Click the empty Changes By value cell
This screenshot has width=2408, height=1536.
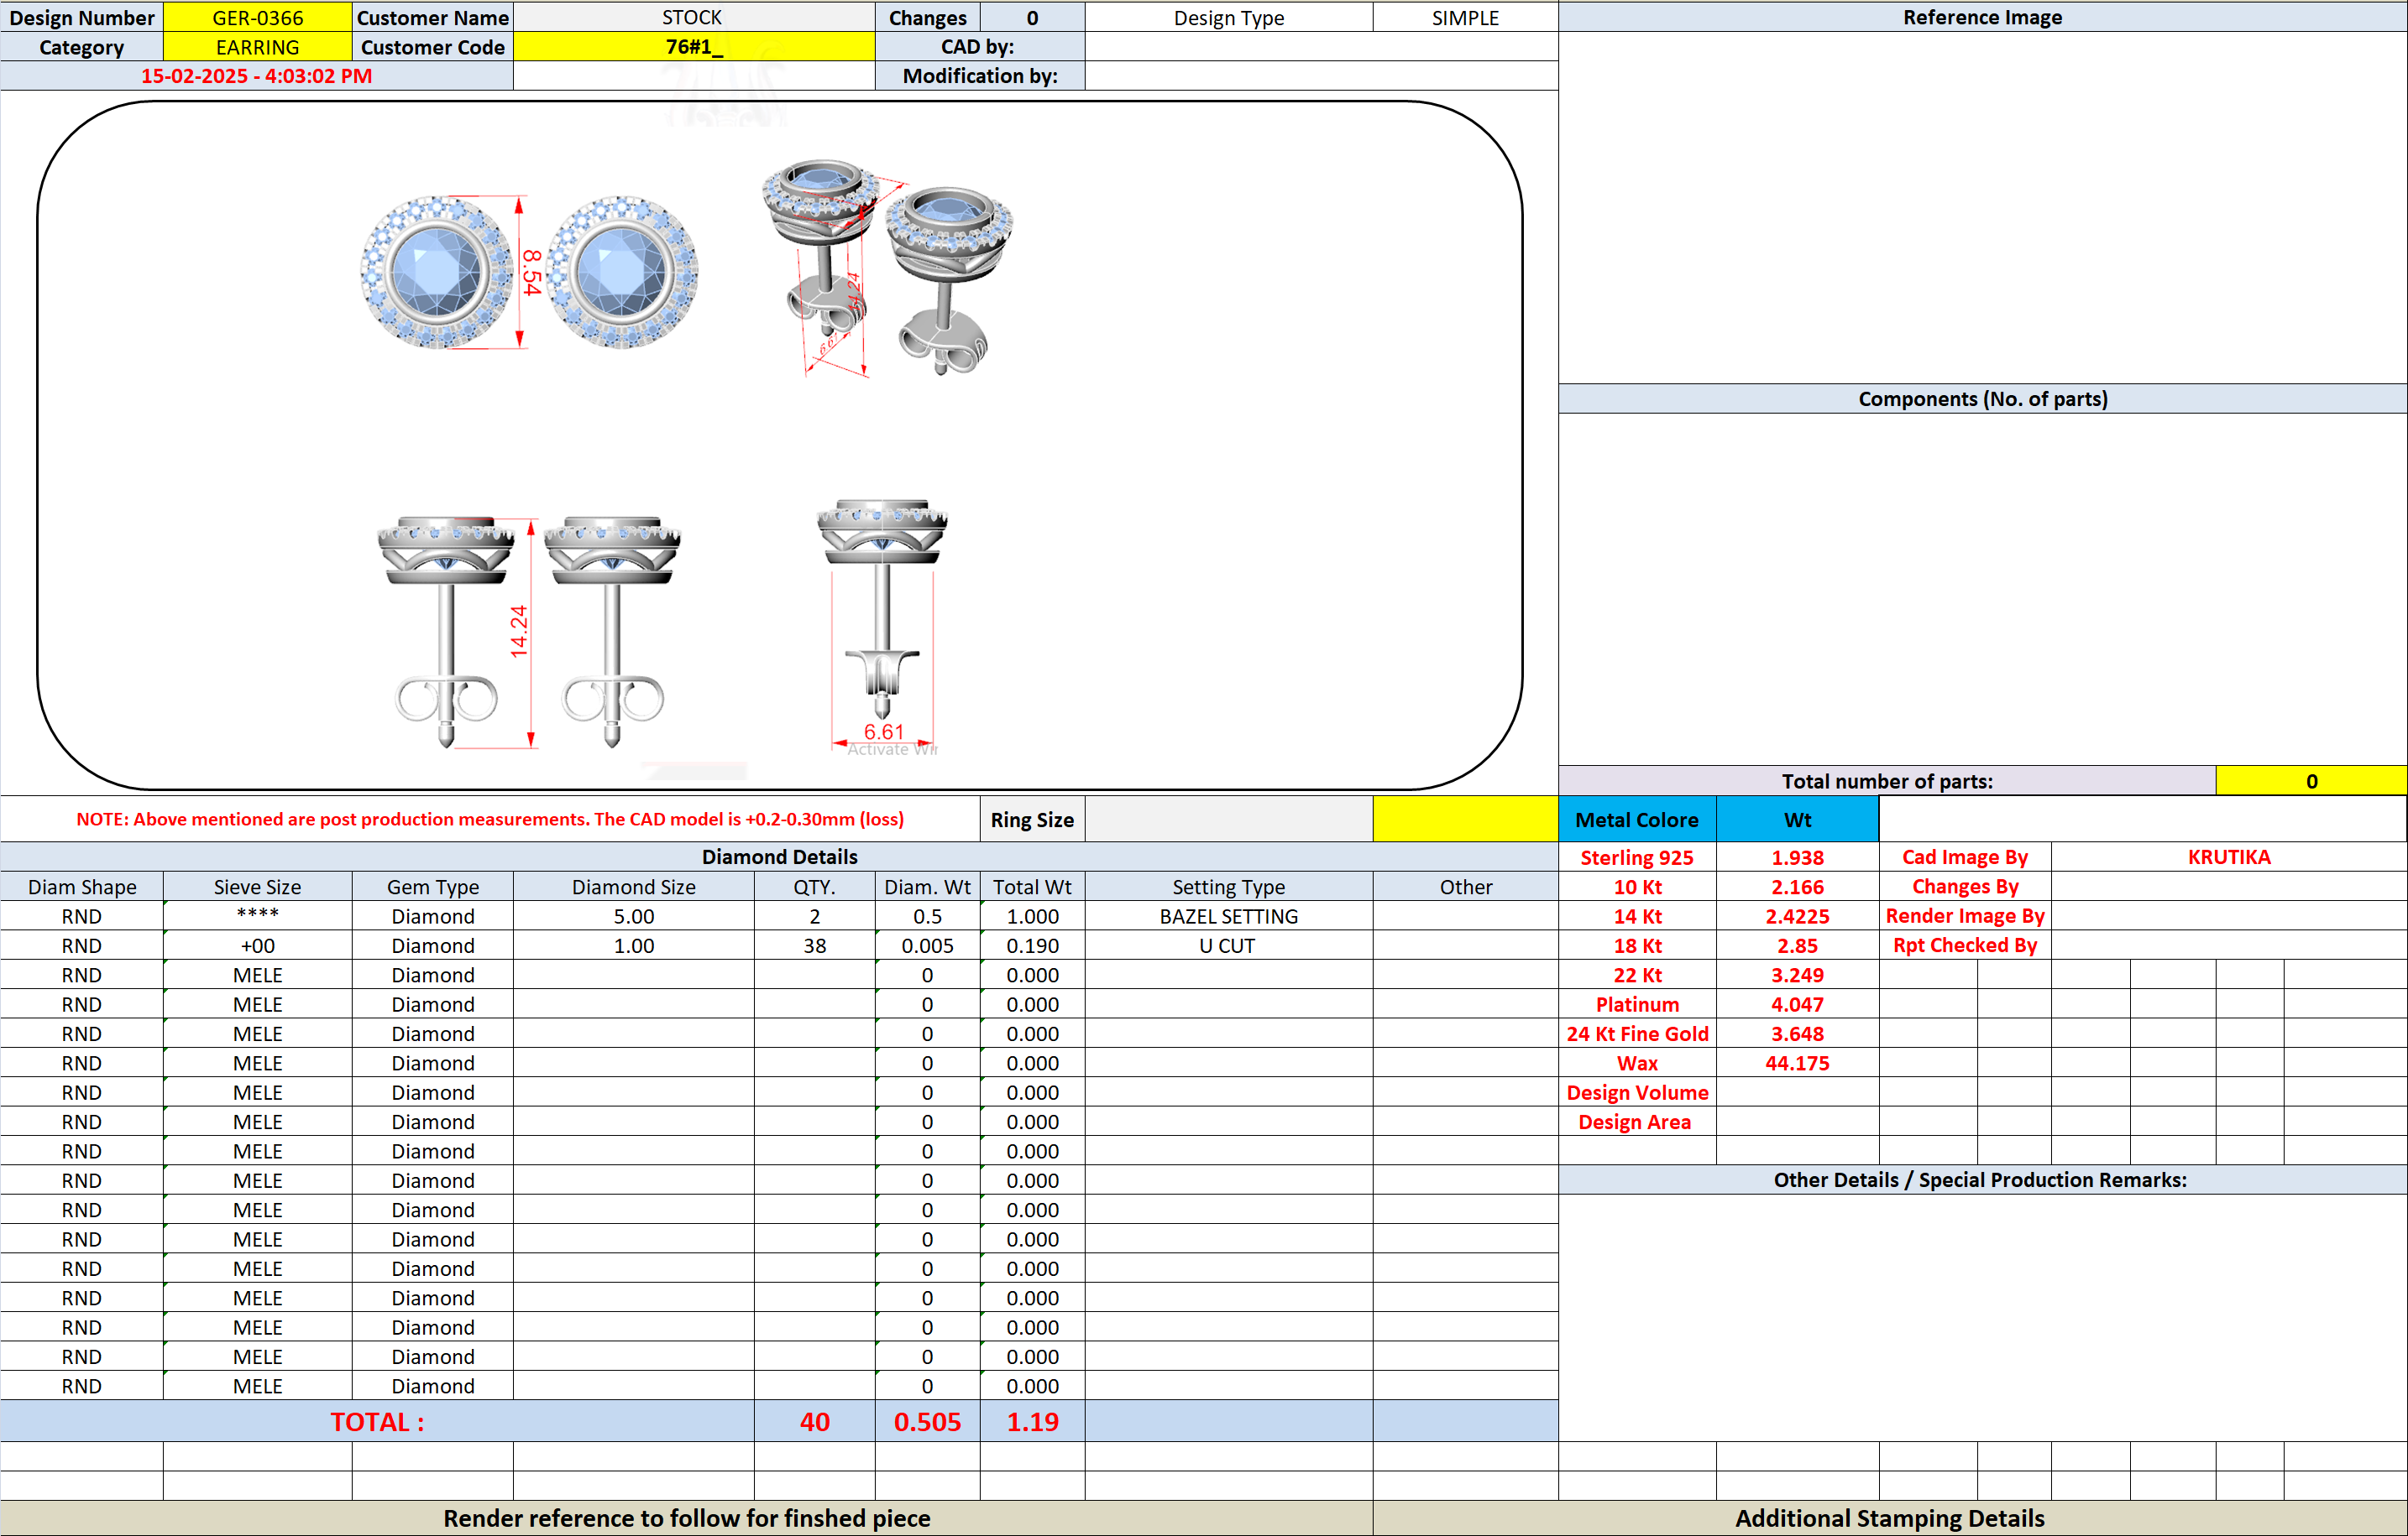pos(2229,887)
